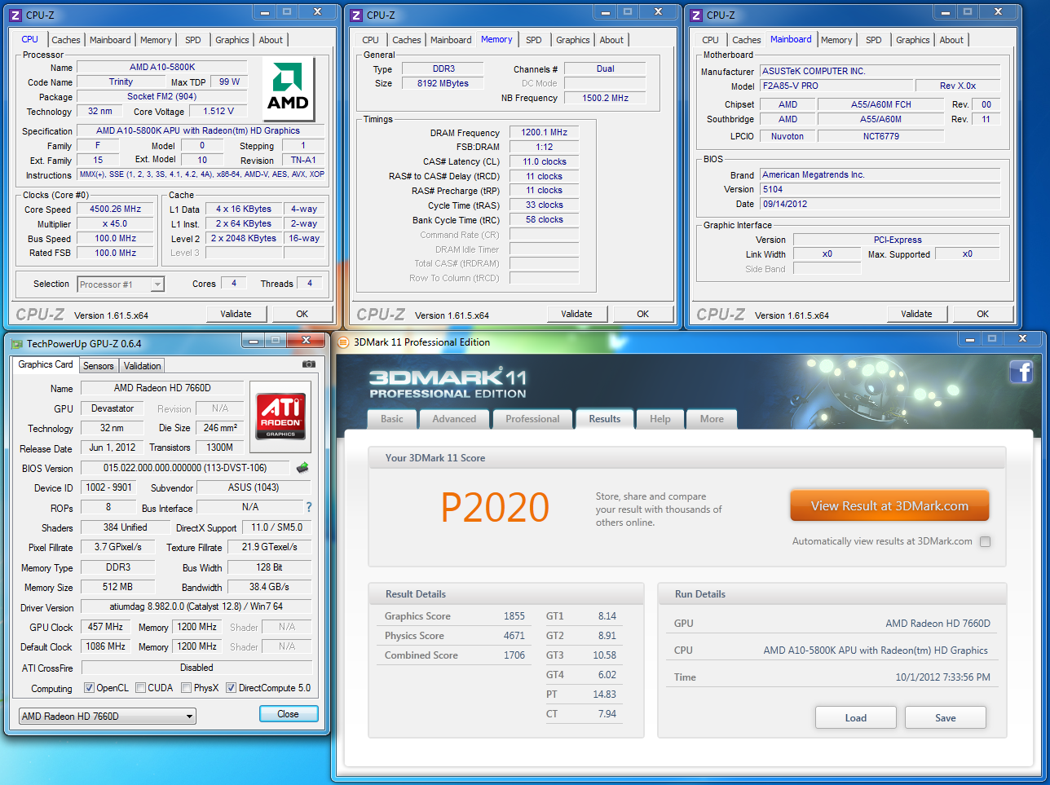
Task: Click CPU-Z Mainboard window title icon
Action: click(696, 15)
